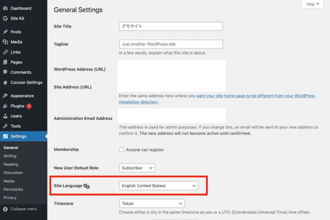Click the Pages icon in sidebar
Image resolution: width=330 pixels, height=220 pixels.
tap(5, 62)
